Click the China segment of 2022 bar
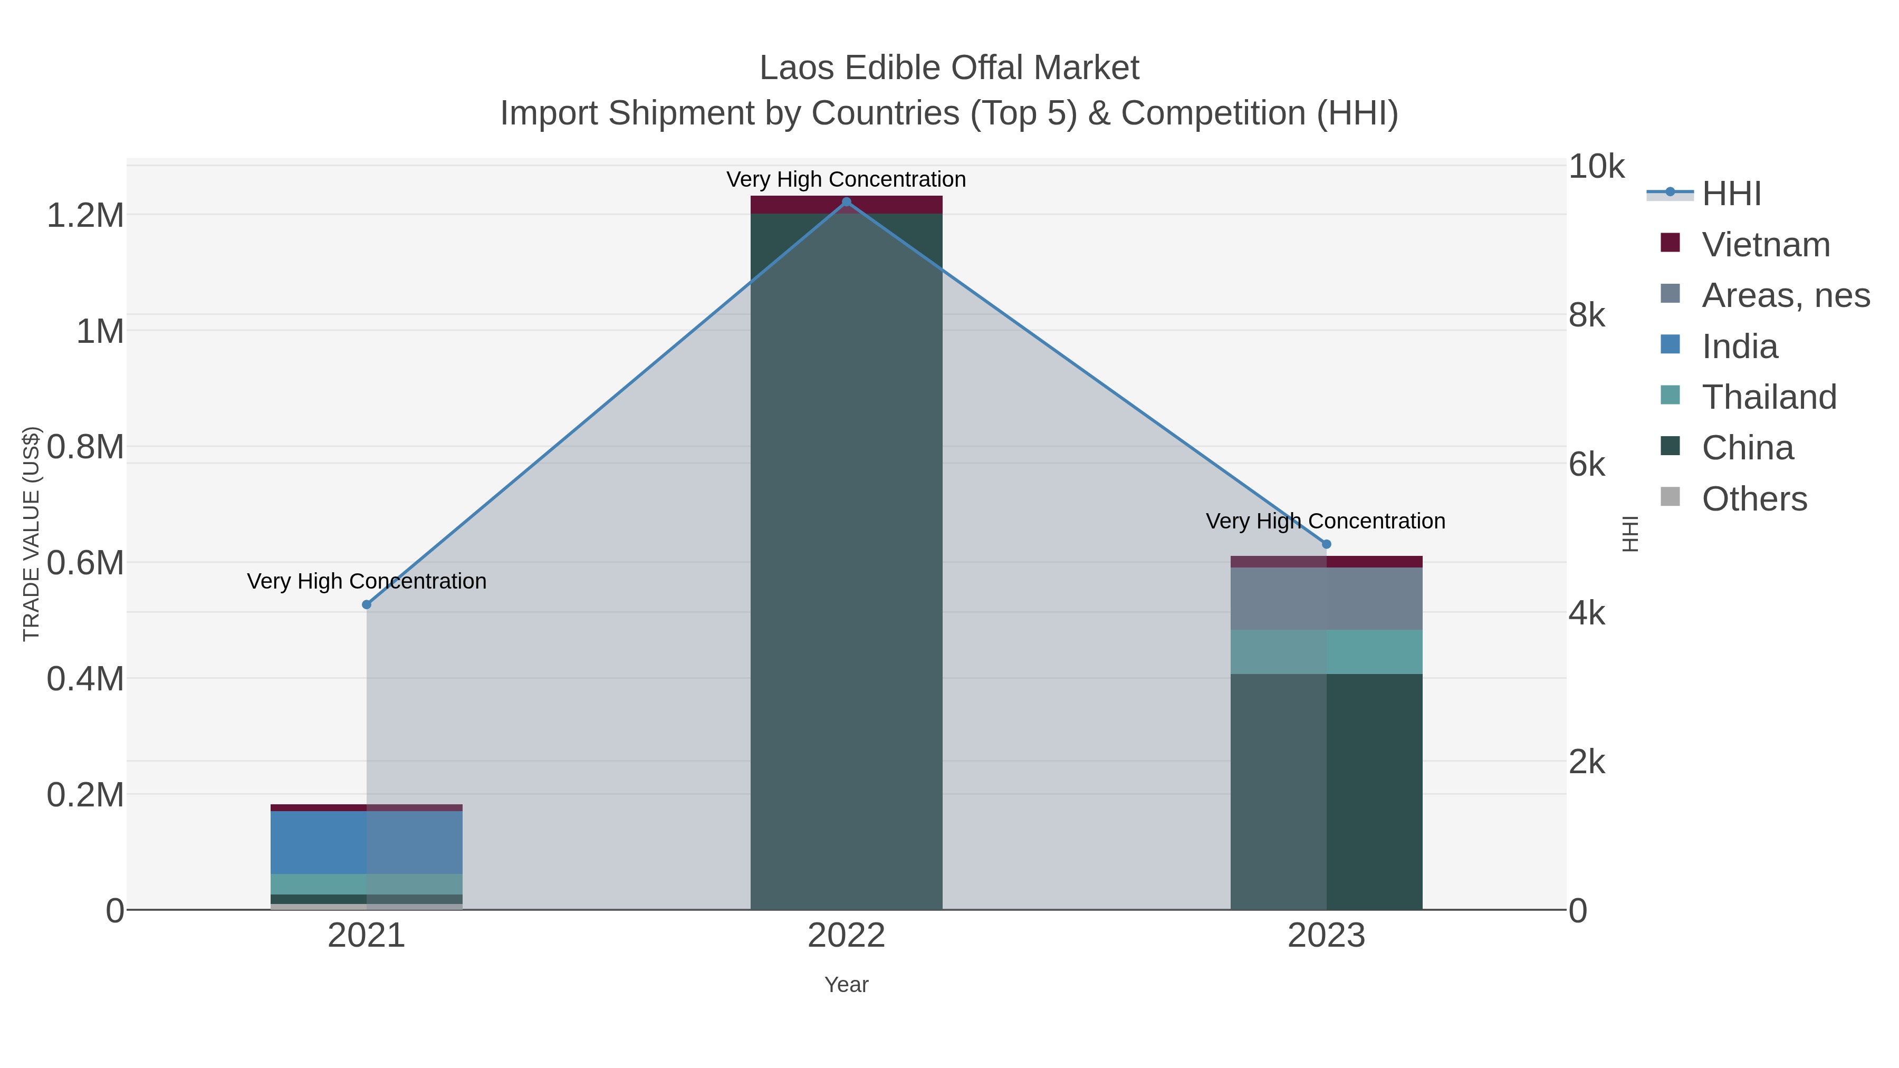The height and width of the screenshot is (1068, 1899). tap(846, 562)
